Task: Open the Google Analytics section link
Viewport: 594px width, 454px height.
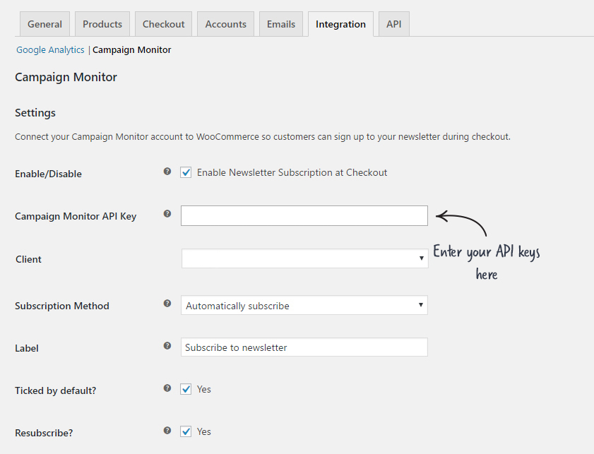Action: click(50, 50)
